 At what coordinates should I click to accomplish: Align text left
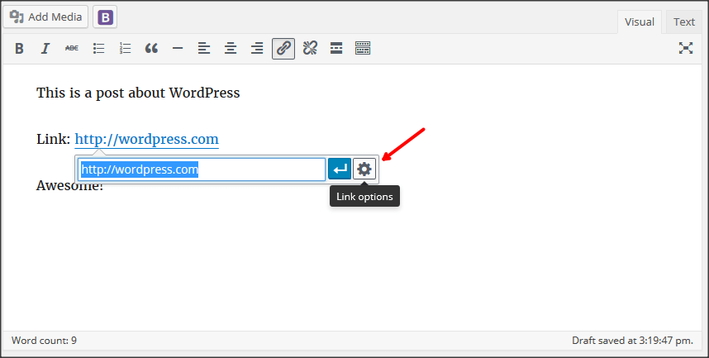point(204,49)
